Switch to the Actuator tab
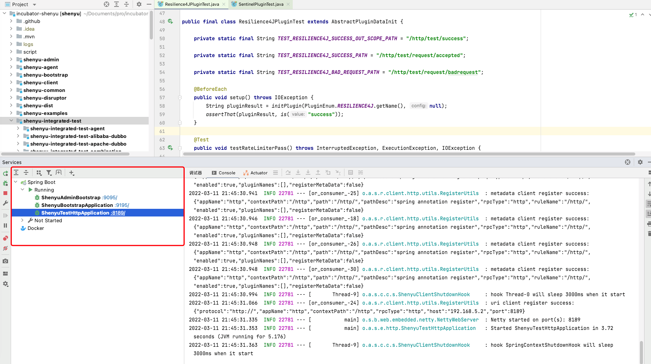 click(255, 173)
